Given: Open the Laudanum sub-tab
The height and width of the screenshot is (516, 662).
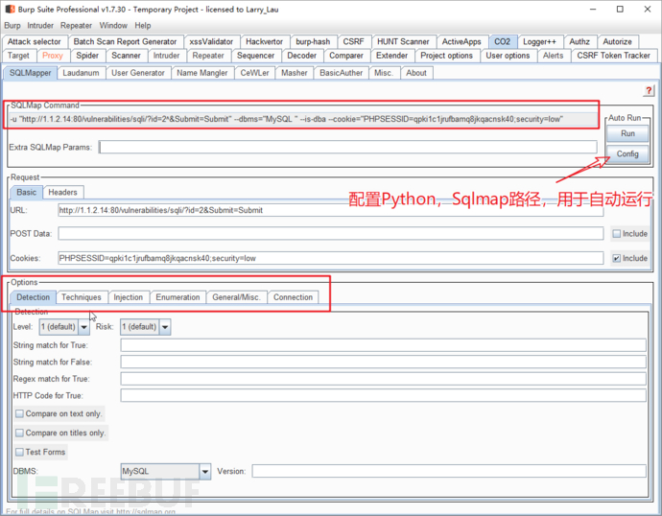Looking at the screenshot, I should [x=81, y=73].
